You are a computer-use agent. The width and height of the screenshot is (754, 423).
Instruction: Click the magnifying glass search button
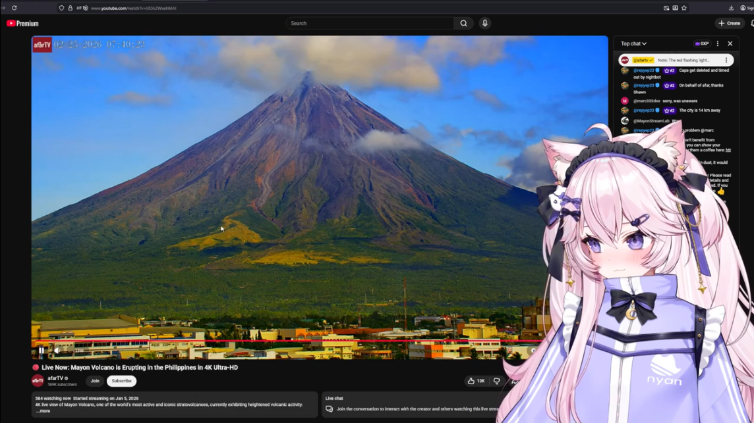pos(463,23)
